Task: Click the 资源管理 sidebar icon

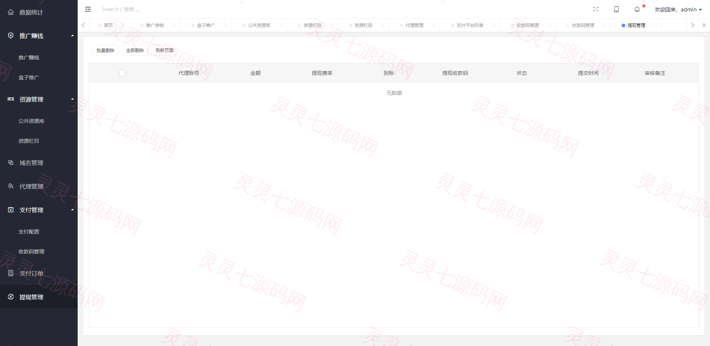Action: [11, 99]
